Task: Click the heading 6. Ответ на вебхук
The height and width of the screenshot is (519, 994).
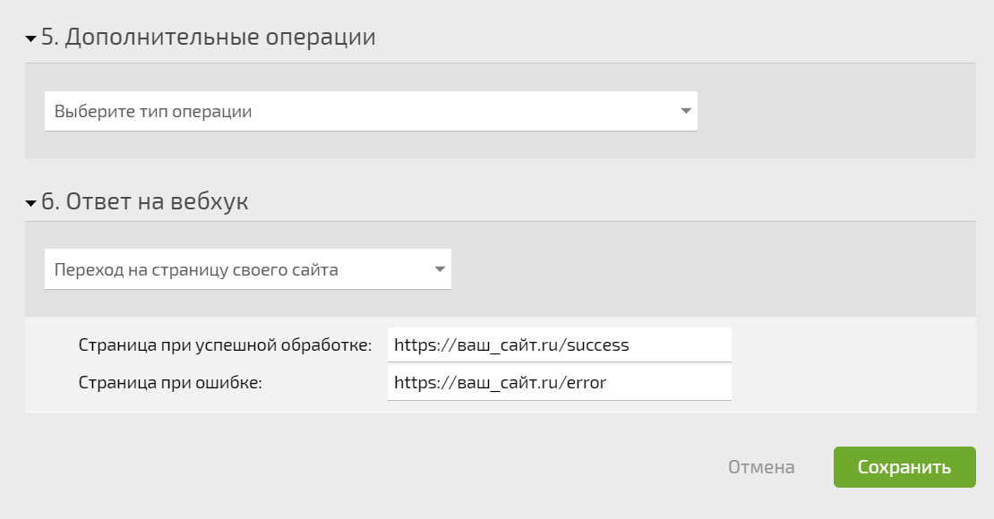Action: (x=144, y=201)
